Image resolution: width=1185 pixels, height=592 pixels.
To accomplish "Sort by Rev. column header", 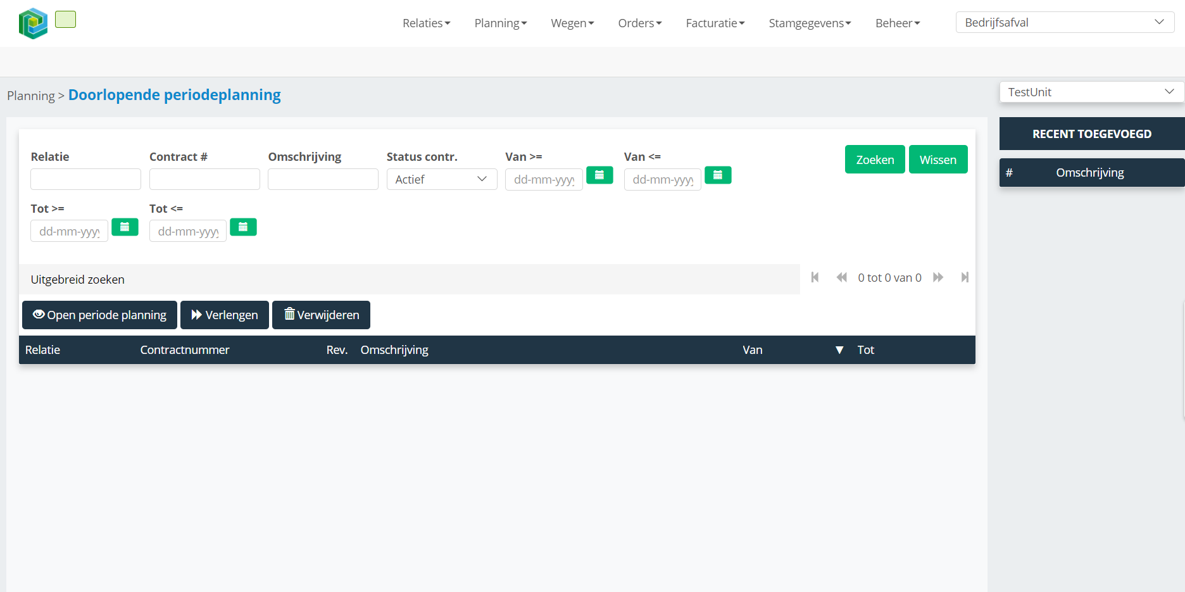I will [x=337, y=350].
